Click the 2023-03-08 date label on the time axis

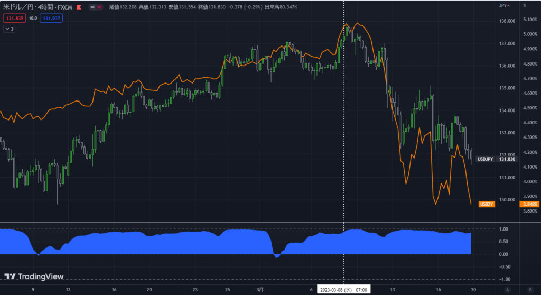tap(343, 290)
